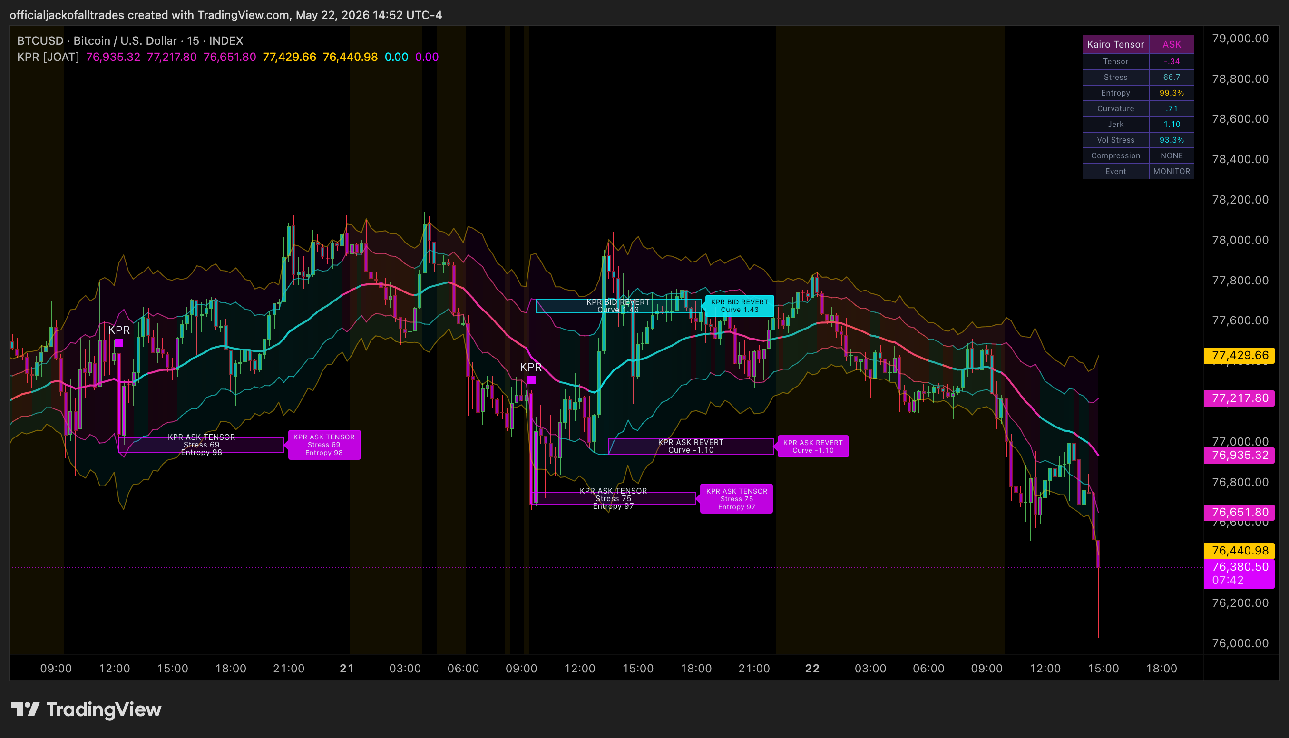Click the 78,400.00 level on the price axis
The image size is (1289, 738).
[x=1240, y=159]
